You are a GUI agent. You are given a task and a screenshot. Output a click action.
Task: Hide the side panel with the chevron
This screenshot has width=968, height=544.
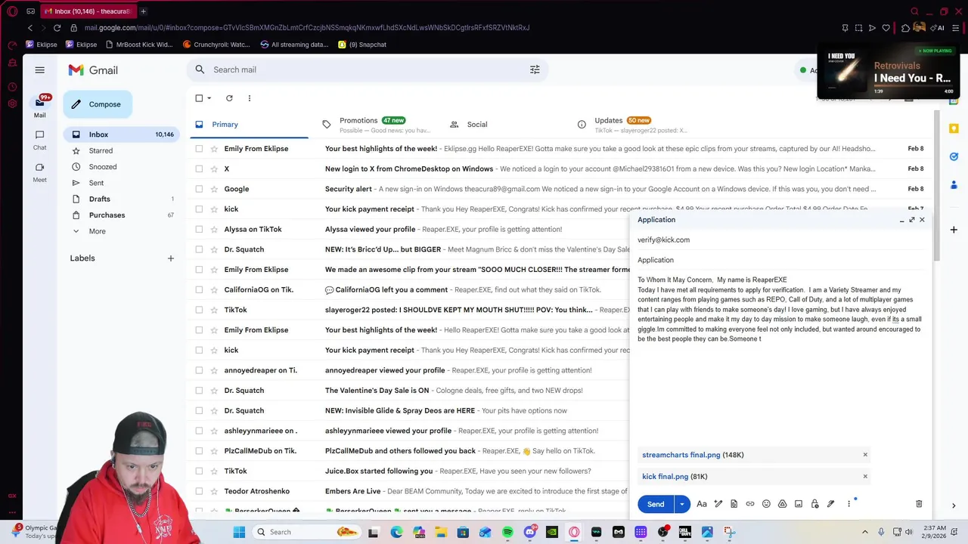954,505
